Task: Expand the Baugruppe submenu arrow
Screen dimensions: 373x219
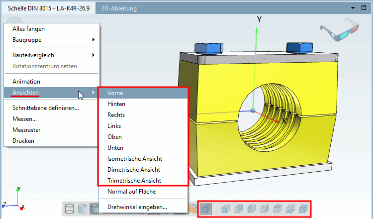Action: [x=93, y=39]
